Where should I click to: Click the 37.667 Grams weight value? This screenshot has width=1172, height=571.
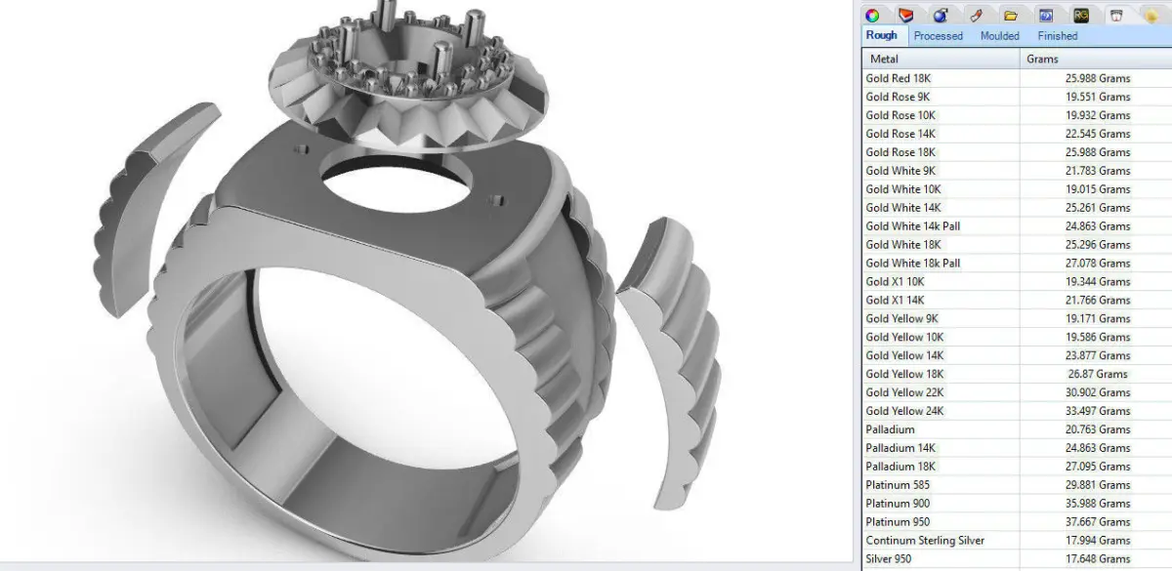click(1098, 523)
